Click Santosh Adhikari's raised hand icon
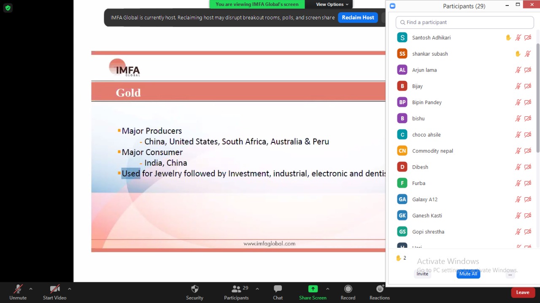This screenshot has width=540, height=303. [x=508, y=38]
